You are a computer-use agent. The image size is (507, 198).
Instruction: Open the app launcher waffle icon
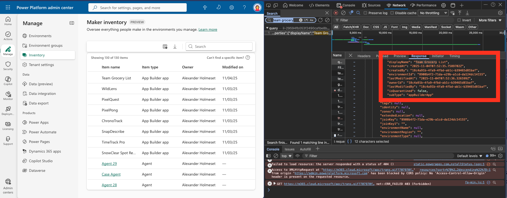pos(8,7)
